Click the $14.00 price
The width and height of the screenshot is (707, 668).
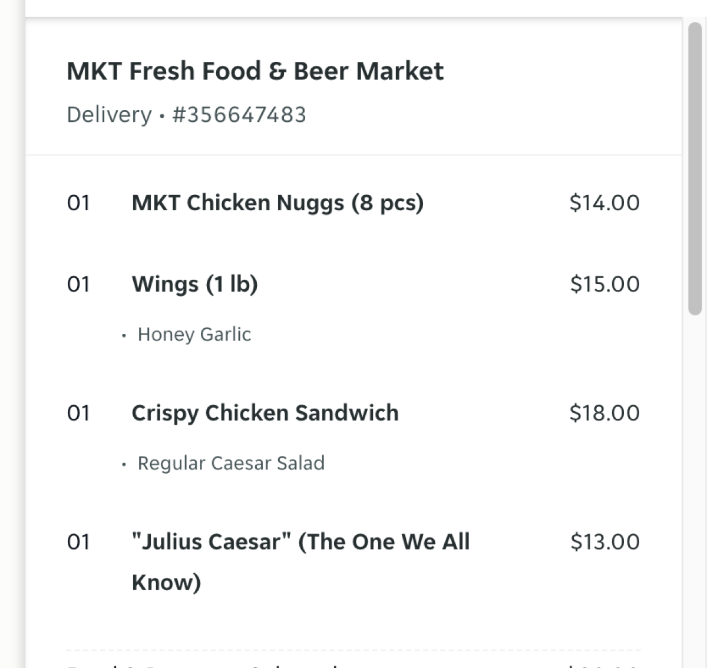point(604,203)
